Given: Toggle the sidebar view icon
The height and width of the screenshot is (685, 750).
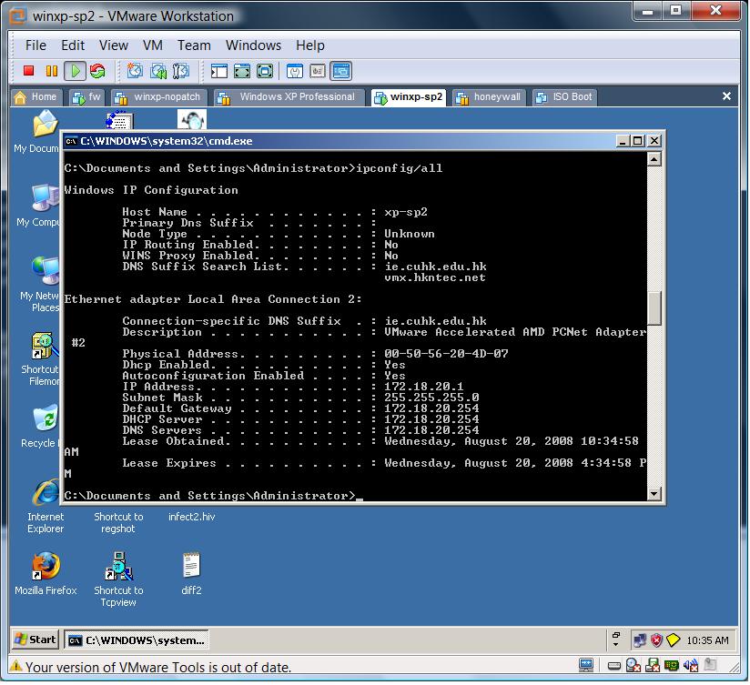Looking at the screenshot, I should [219, 71].
